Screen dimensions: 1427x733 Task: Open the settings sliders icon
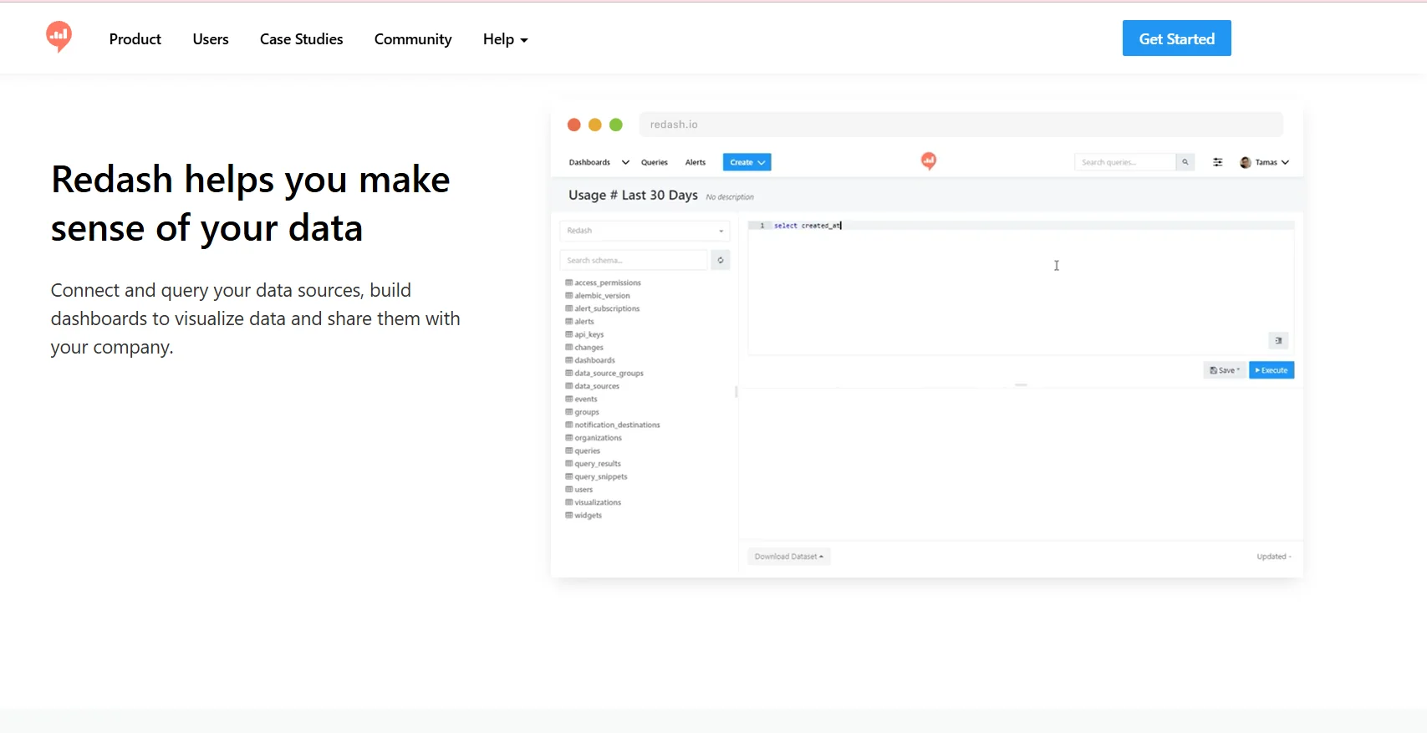click(1218, 162)
